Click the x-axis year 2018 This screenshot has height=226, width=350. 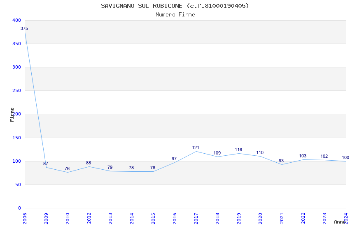pos(218,219)
